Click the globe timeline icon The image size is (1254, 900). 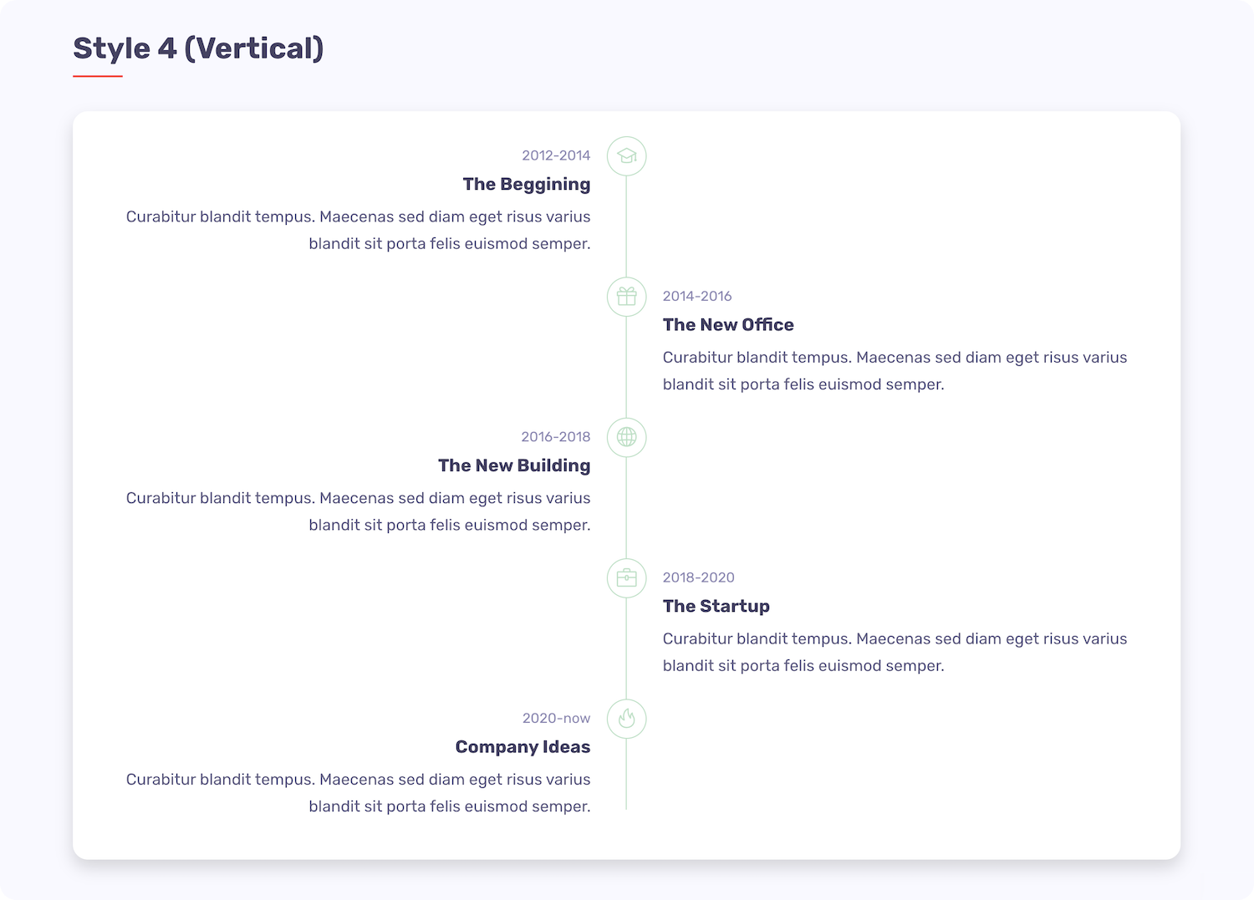click(626, 437)
